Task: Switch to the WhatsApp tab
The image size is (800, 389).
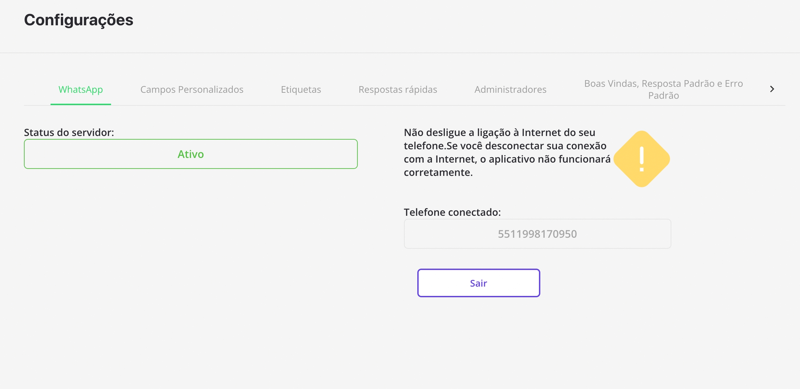Action: click(x=81, y=90)
